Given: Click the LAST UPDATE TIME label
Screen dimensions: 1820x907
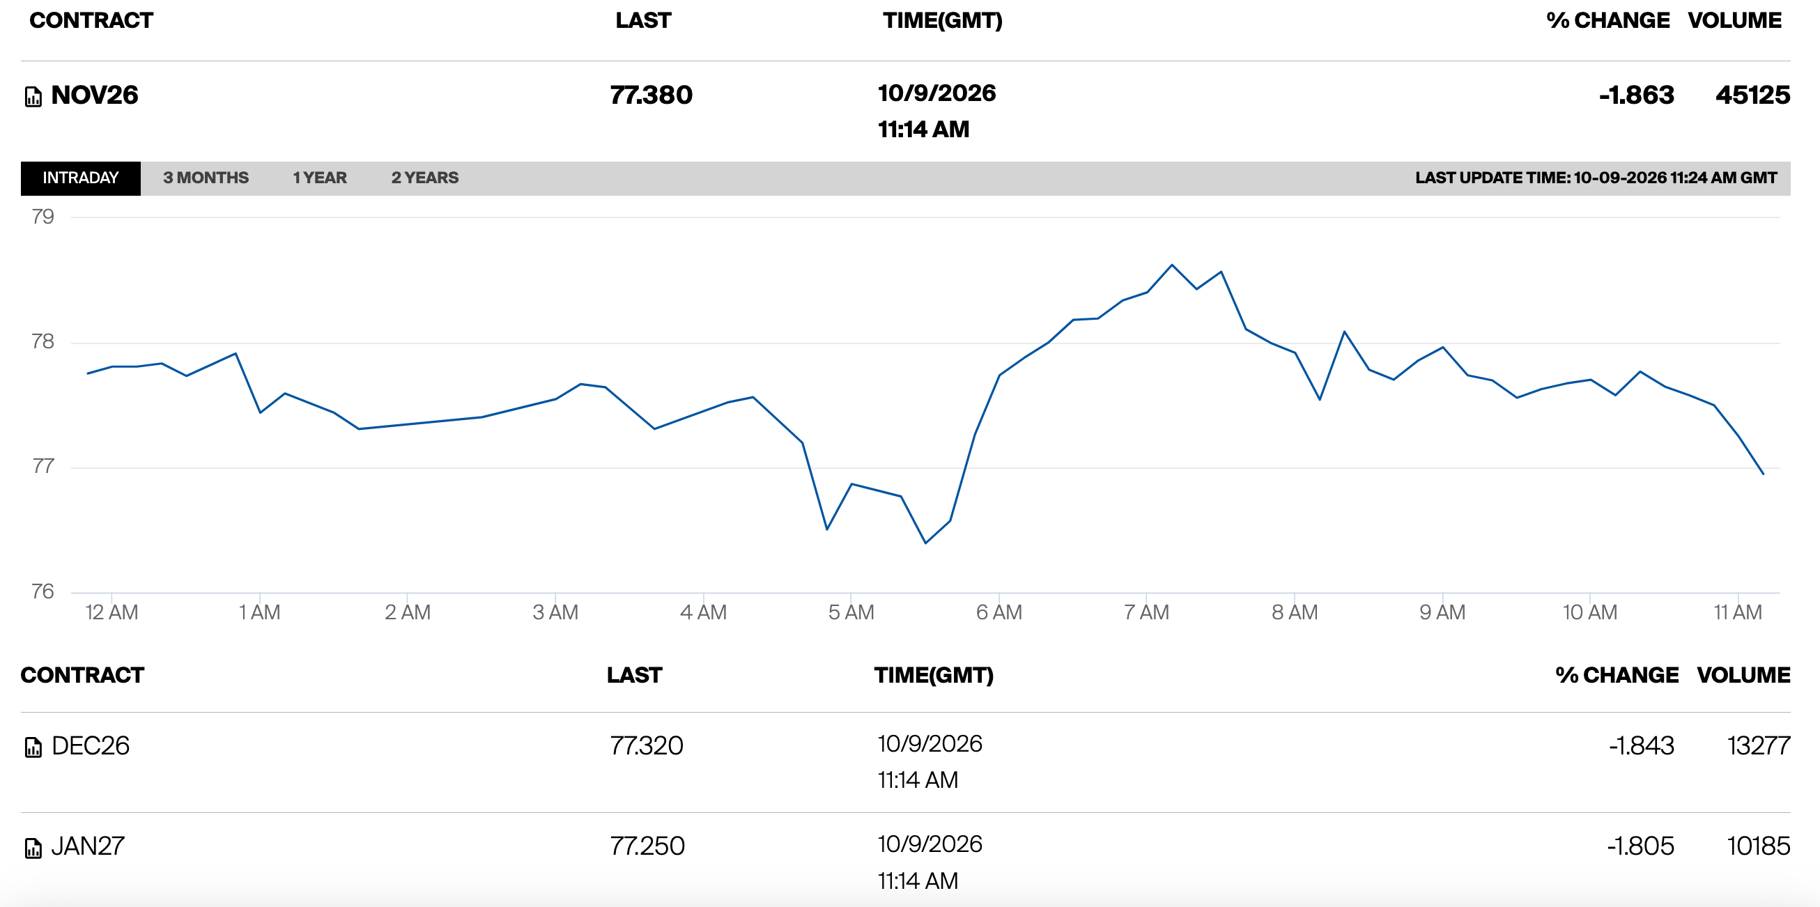Looking at the screenshot, I should (1596, 178).
